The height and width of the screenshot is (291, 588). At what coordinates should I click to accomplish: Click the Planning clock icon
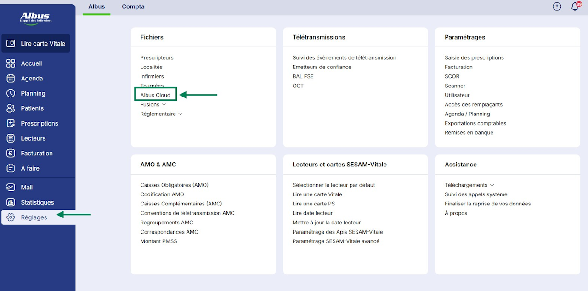(x=11, y=93)
